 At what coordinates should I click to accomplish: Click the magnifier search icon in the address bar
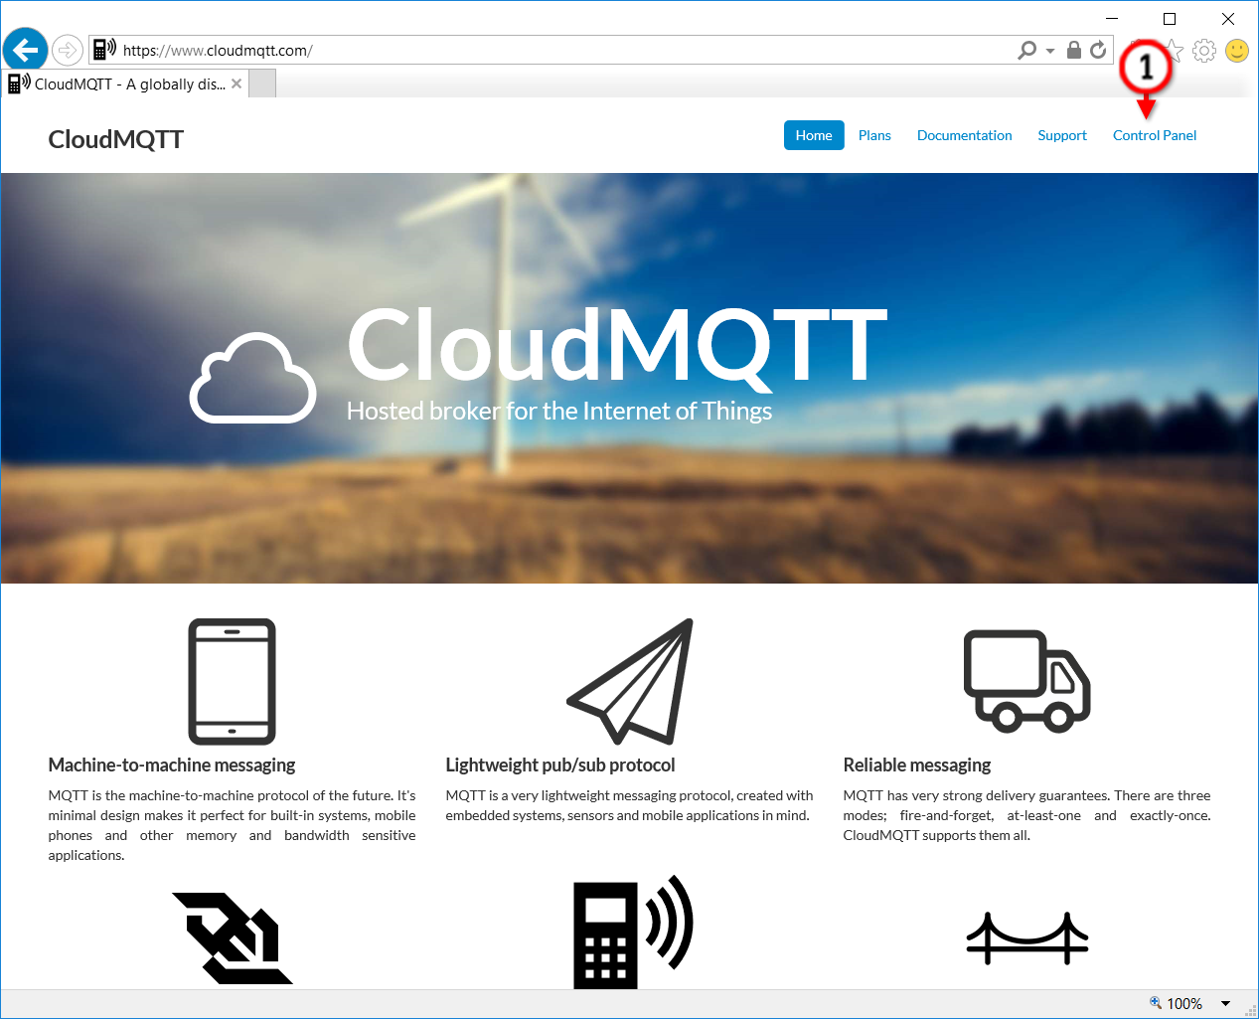coord(1027,50)
